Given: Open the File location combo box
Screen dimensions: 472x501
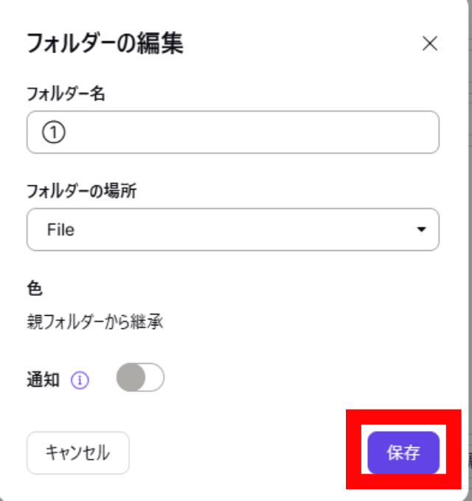Looking at the screenshot, I should pos(233,229).
